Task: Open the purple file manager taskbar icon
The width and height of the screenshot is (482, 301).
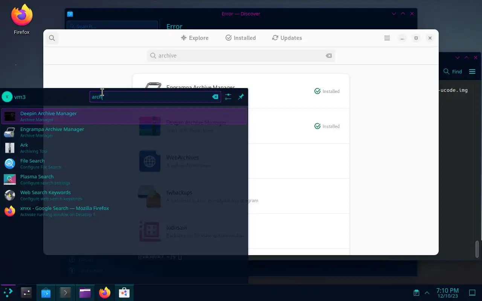Action: 85,292
